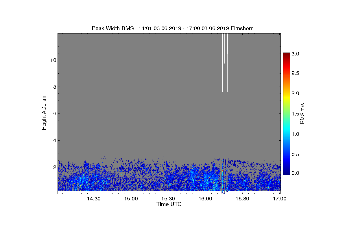This screenshot has height=231, width=347.
Task: Click the 15:30 time tick label
Action: [x=168, y=199]
